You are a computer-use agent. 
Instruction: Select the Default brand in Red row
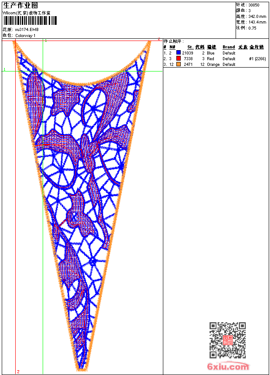[x=229, y=58]
